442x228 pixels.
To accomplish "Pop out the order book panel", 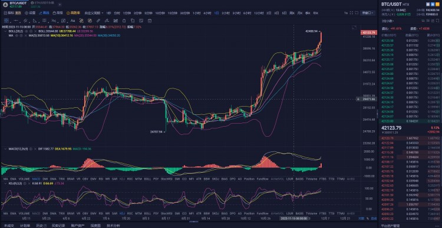I will point(438,21).
